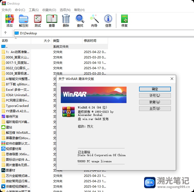Viewport: 194px width, 192px height.
Task: Click the D:\Desktop address path field
Action: (x=104, y=33)
